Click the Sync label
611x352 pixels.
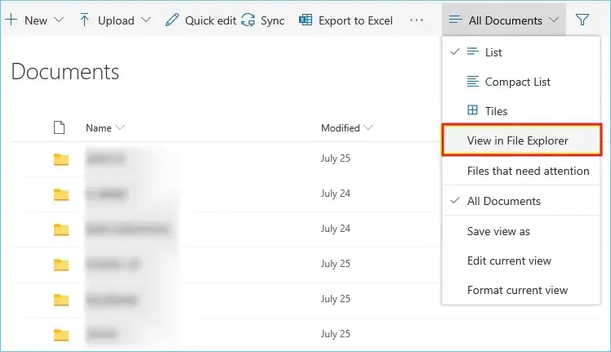tap(272, 20)
